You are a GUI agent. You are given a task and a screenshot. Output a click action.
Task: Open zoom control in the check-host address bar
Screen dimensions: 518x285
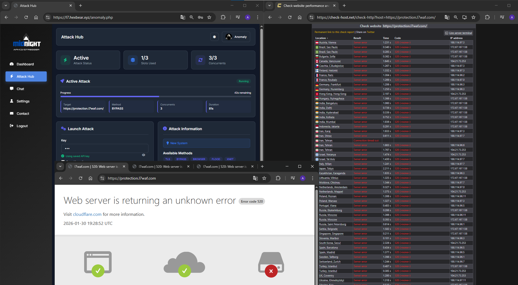[x=456, y=17]
